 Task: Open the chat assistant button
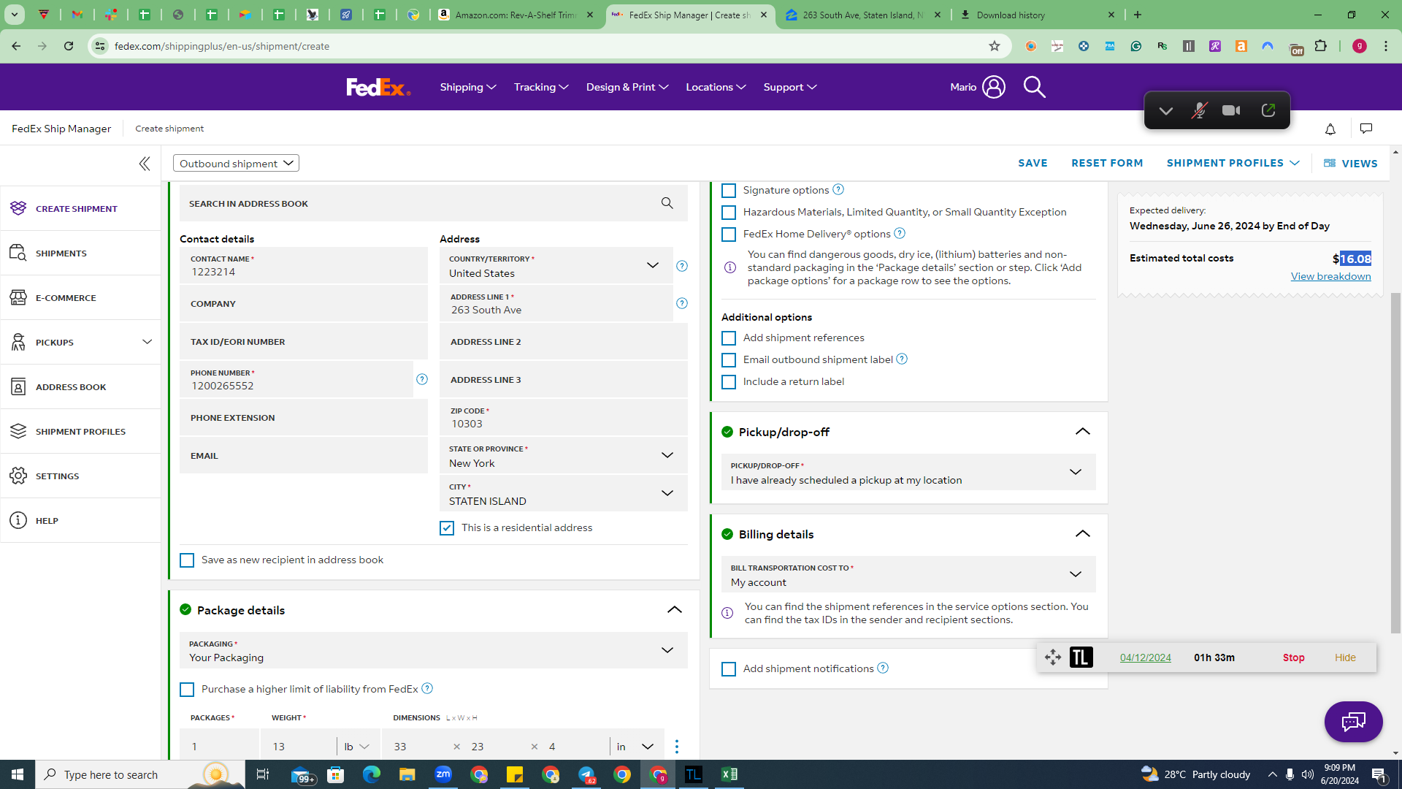tap(1353, 722)
